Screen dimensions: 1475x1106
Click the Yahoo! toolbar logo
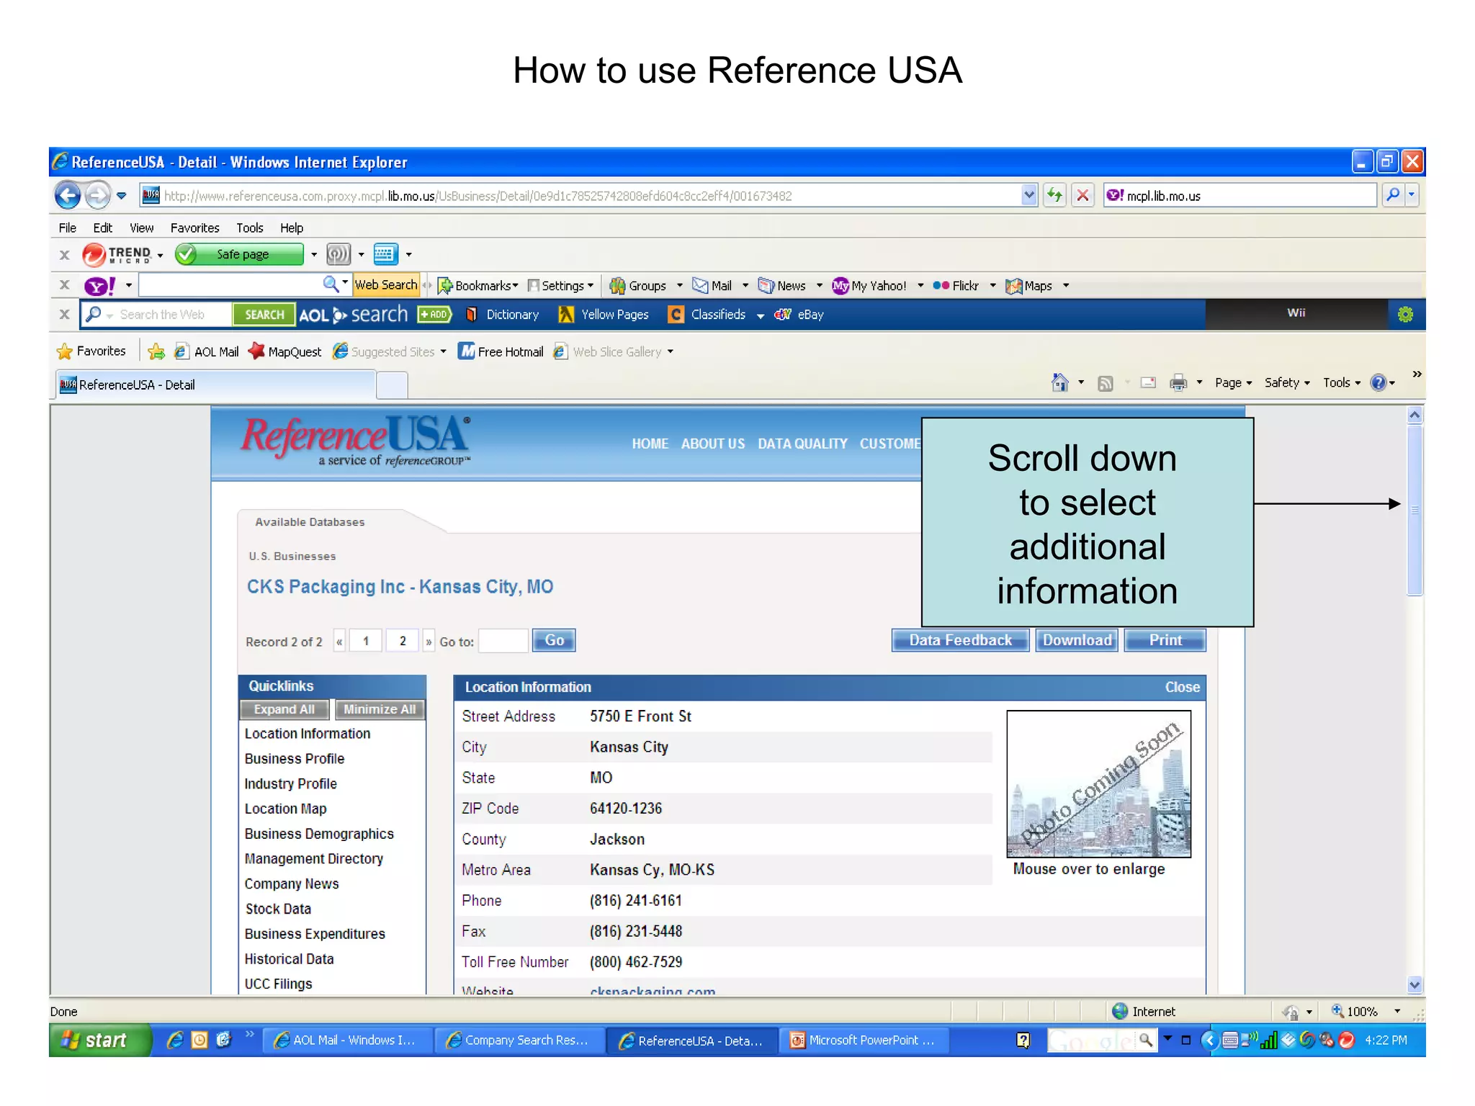point(99,286)
